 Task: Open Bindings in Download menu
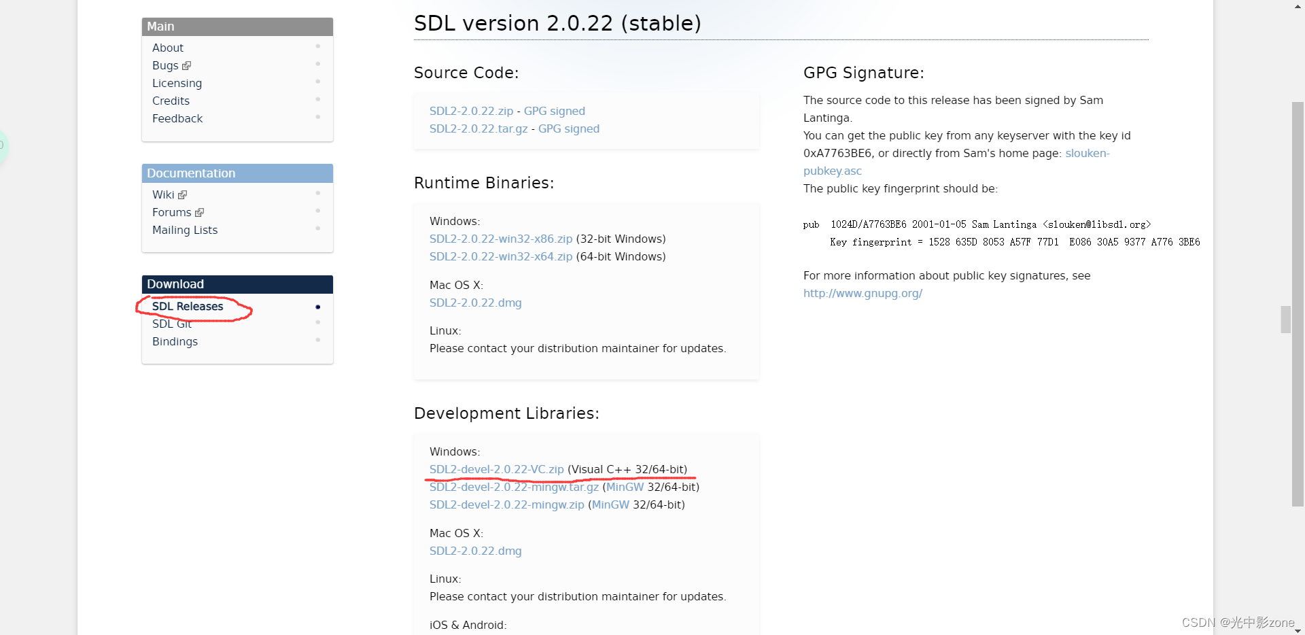coord(175,341)
